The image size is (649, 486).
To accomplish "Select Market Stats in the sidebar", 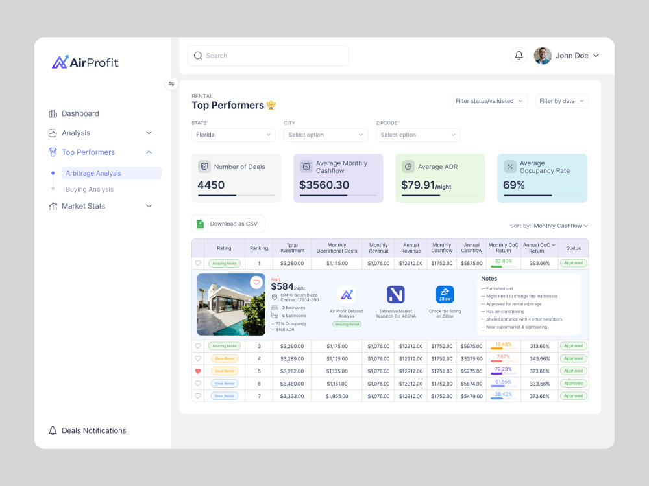I will tap(84, 206).
